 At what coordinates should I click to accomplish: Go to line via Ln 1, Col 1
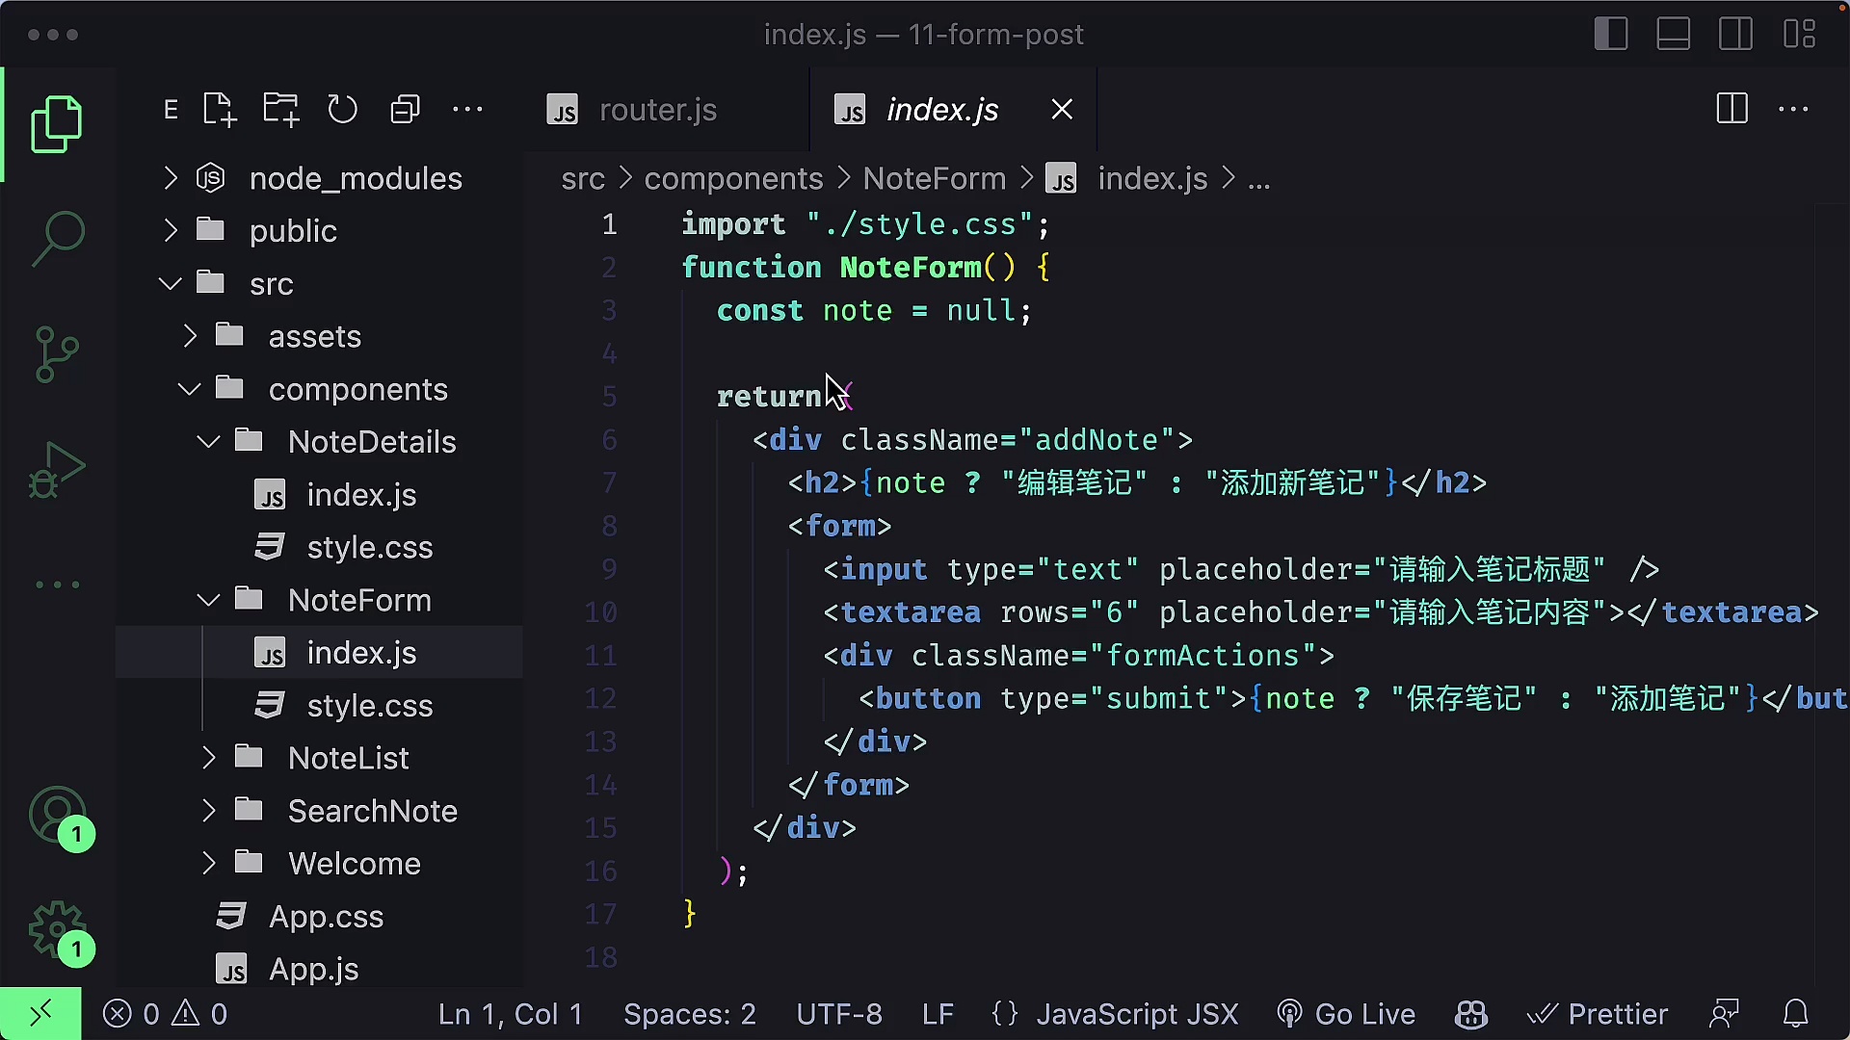point(511,1014)
